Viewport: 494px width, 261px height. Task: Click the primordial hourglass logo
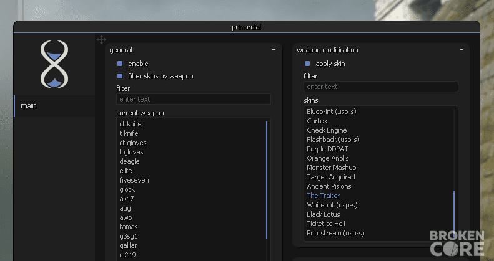(x=54, y=64)
